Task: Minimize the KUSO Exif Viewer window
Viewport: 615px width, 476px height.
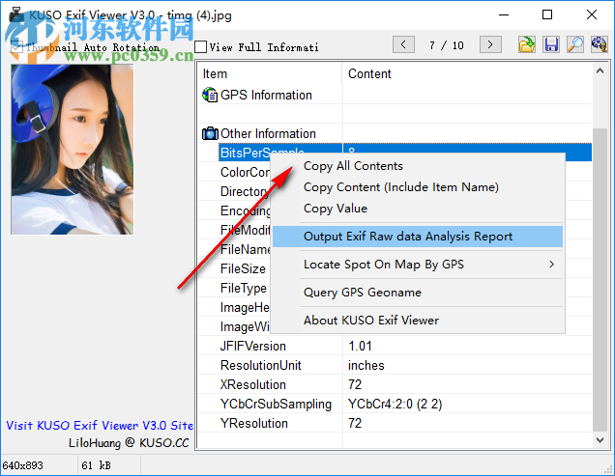Action: click(504, 14)
